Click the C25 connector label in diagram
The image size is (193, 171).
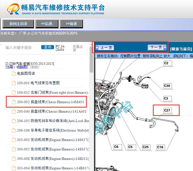pos(146,147)
